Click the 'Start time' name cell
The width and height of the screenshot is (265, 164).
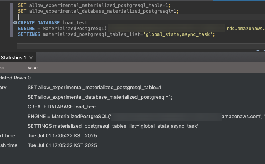(8, 136)
